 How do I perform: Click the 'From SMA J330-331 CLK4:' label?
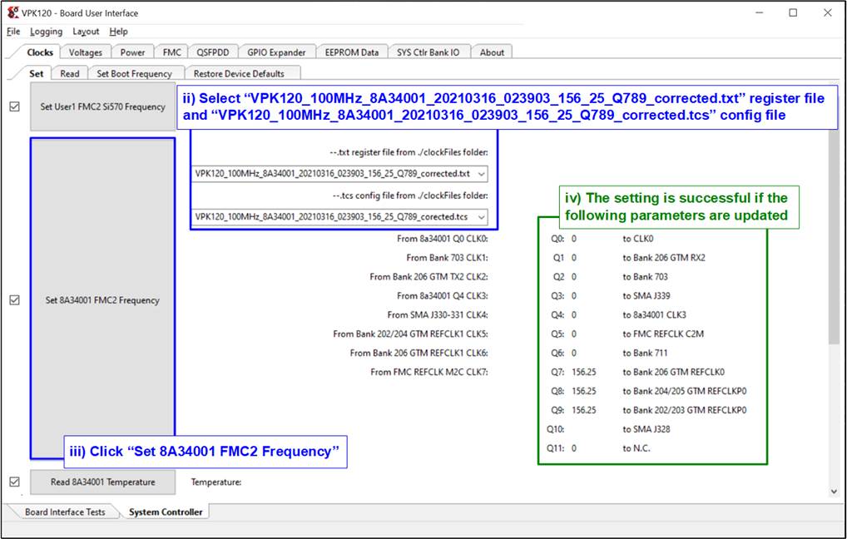(x=438, y=315)
